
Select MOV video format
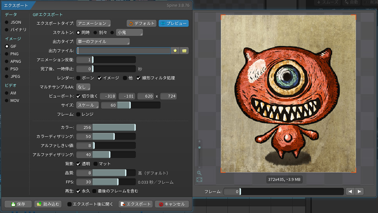(12, 100)
